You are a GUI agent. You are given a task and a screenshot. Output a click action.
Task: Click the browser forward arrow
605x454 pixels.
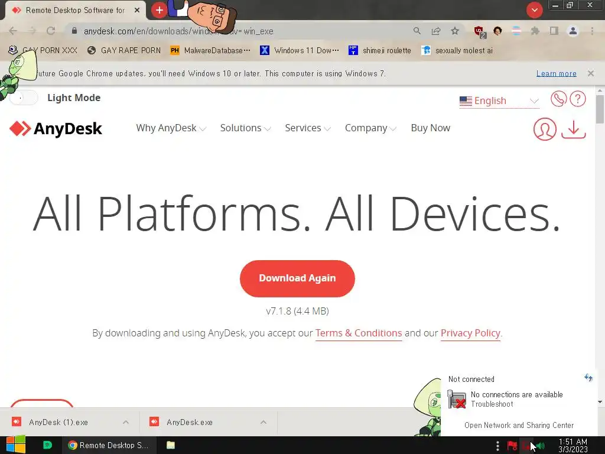click(x=32, y=31)
